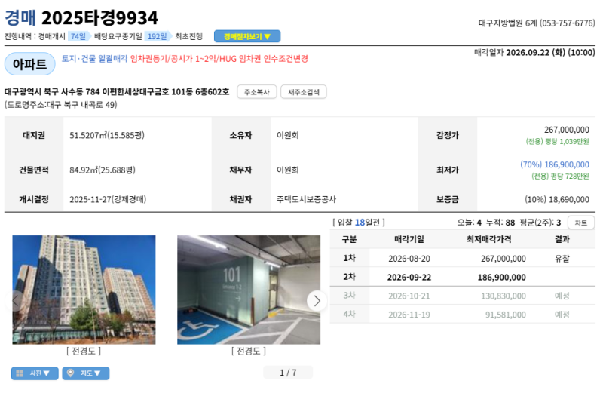Expand the 지도 dropdown button
Image resolution: width=603 pixels, height=393 pixels.
(86, 373)
